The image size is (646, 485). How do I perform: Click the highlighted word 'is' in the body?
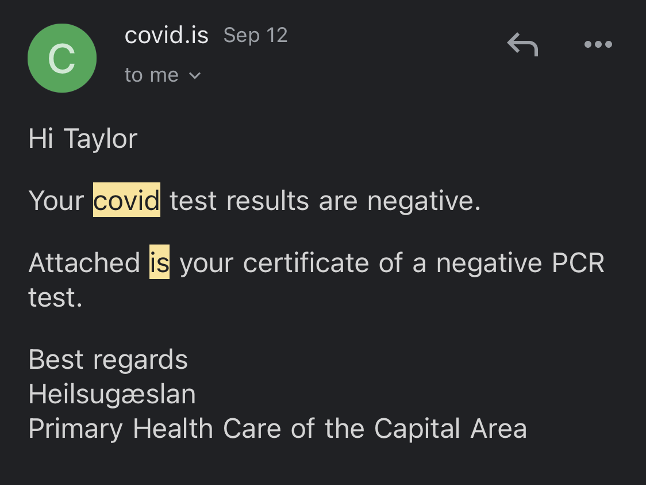[x=160, y=263]
